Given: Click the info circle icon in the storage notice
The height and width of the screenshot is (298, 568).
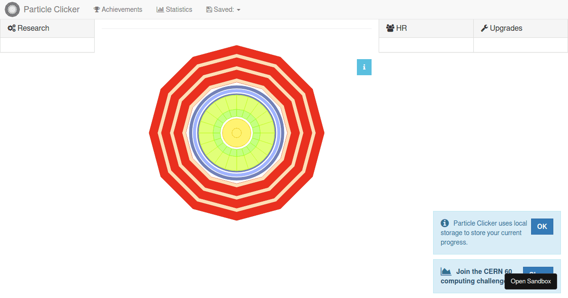Looking at the screenshot, I should [x=444, y=223].
